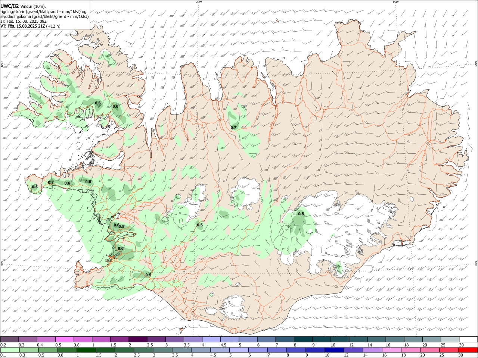Click the 0.7 rain value in northern Iceland
The height and width of the screenshot is (358, 478).
point(233,128)
